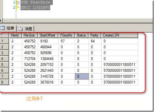The height and width of the screenshot is (112, 154).
Task: Select the Status column header
Action: point(82,35)
